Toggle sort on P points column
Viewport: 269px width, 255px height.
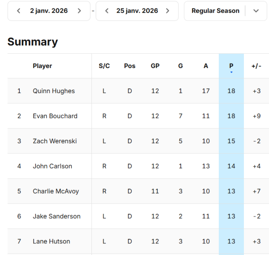tap(231, 66)
